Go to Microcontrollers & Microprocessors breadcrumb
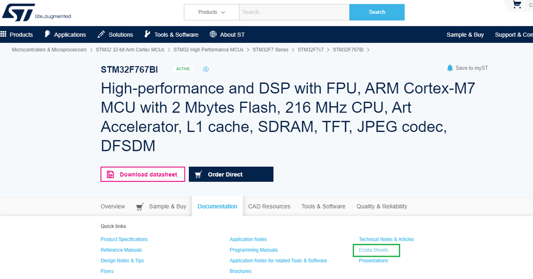This screenshot has width=533, height=279. coord(49,50)
